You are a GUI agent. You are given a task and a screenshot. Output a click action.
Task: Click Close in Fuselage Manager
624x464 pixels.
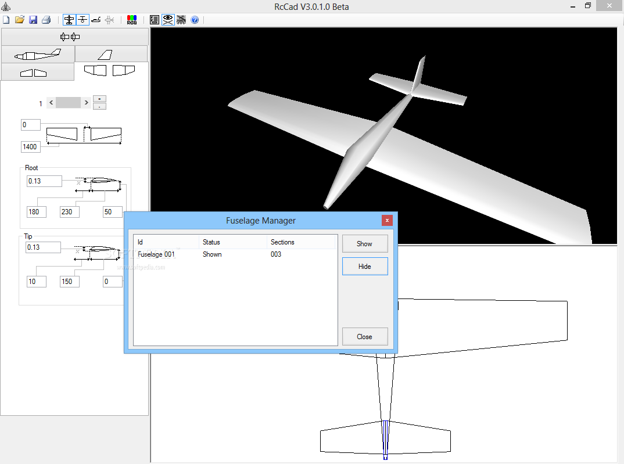coord(365,337)
